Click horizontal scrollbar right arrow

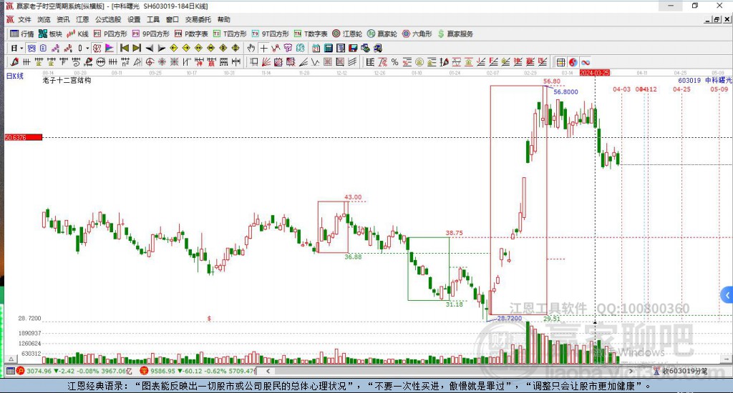point(631,371)
